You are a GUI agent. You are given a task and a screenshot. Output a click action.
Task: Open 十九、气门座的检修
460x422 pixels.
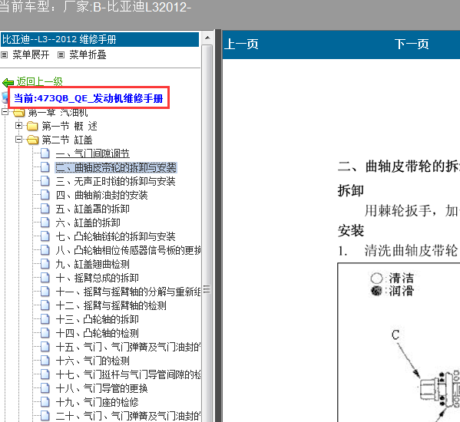coord(97,402)
